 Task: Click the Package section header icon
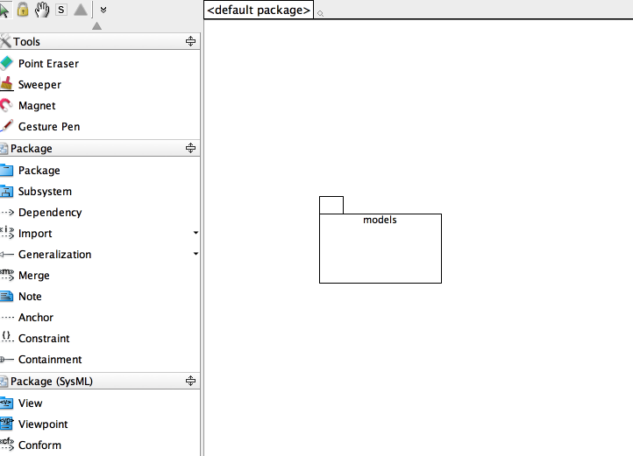tap(4, 149)
